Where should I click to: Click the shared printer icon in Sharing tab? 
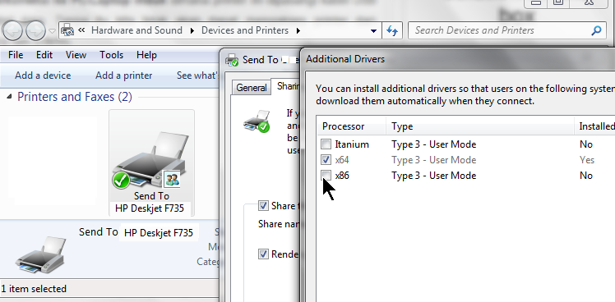click(x=257, y=121)
